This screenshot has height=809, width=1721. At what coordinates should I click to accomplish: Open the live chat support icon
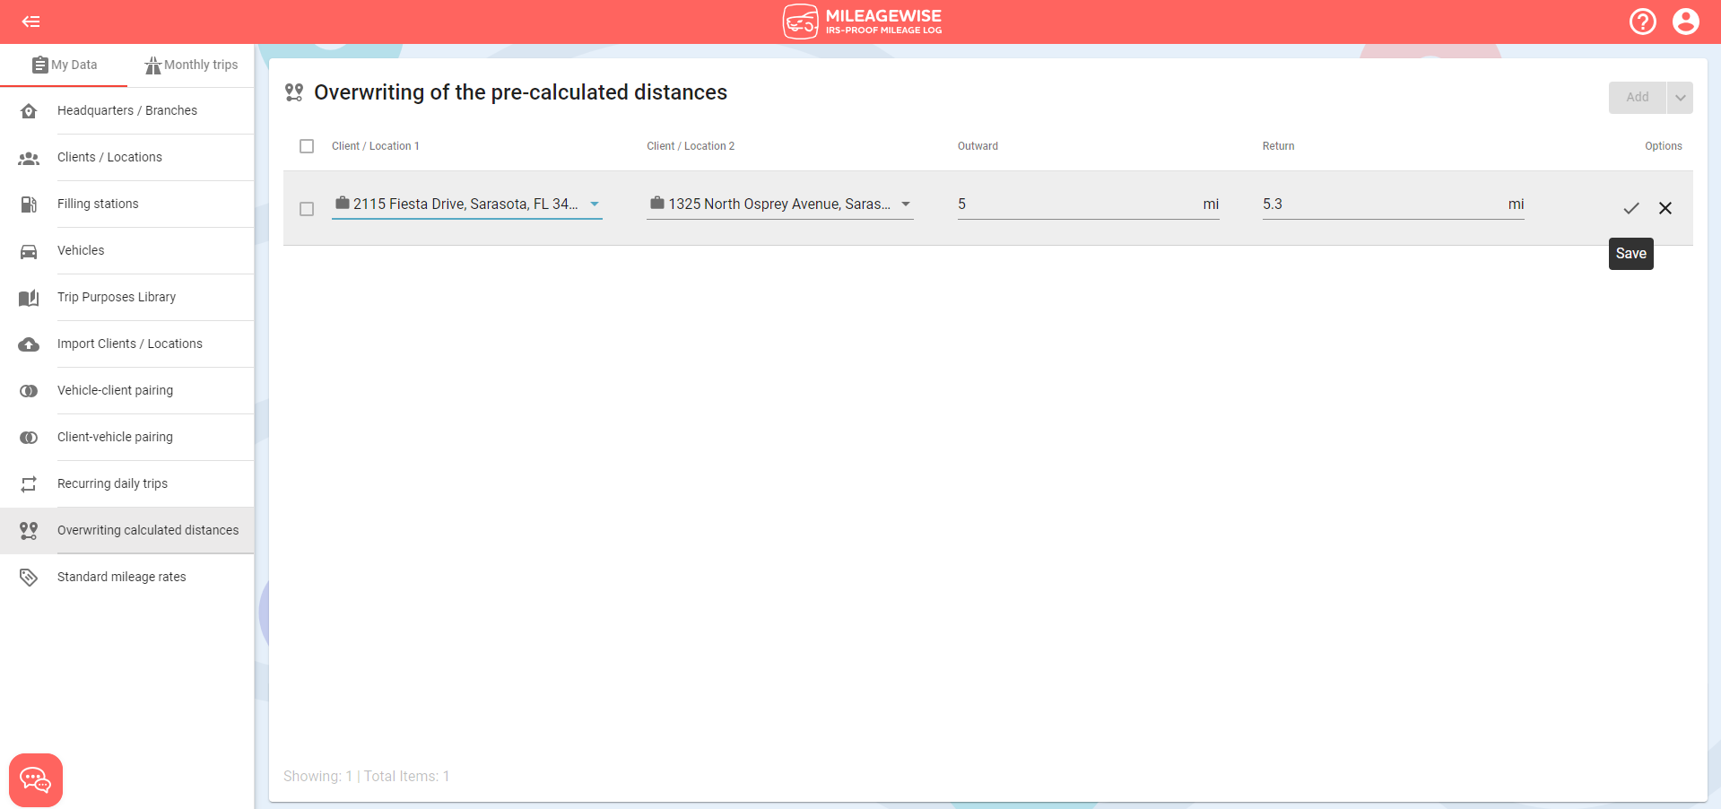[36, 780]
